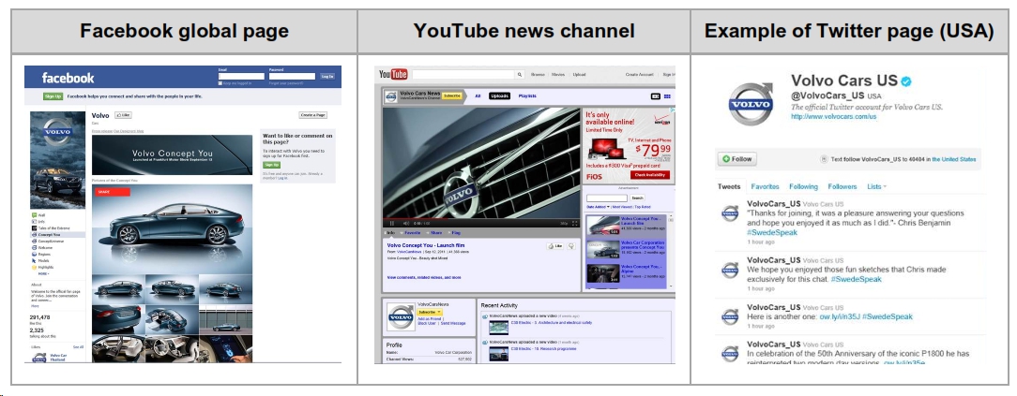Viewport: 1017px width, 396px height.
Task: Click the Upload link in YouTube header
Action: (579, 74)
